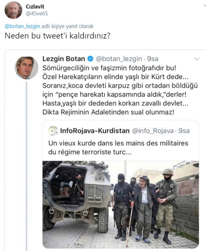
Task: Open the 9sa timestamp on Lezgin Botan's tweet
Action: (x=153, y=59)
